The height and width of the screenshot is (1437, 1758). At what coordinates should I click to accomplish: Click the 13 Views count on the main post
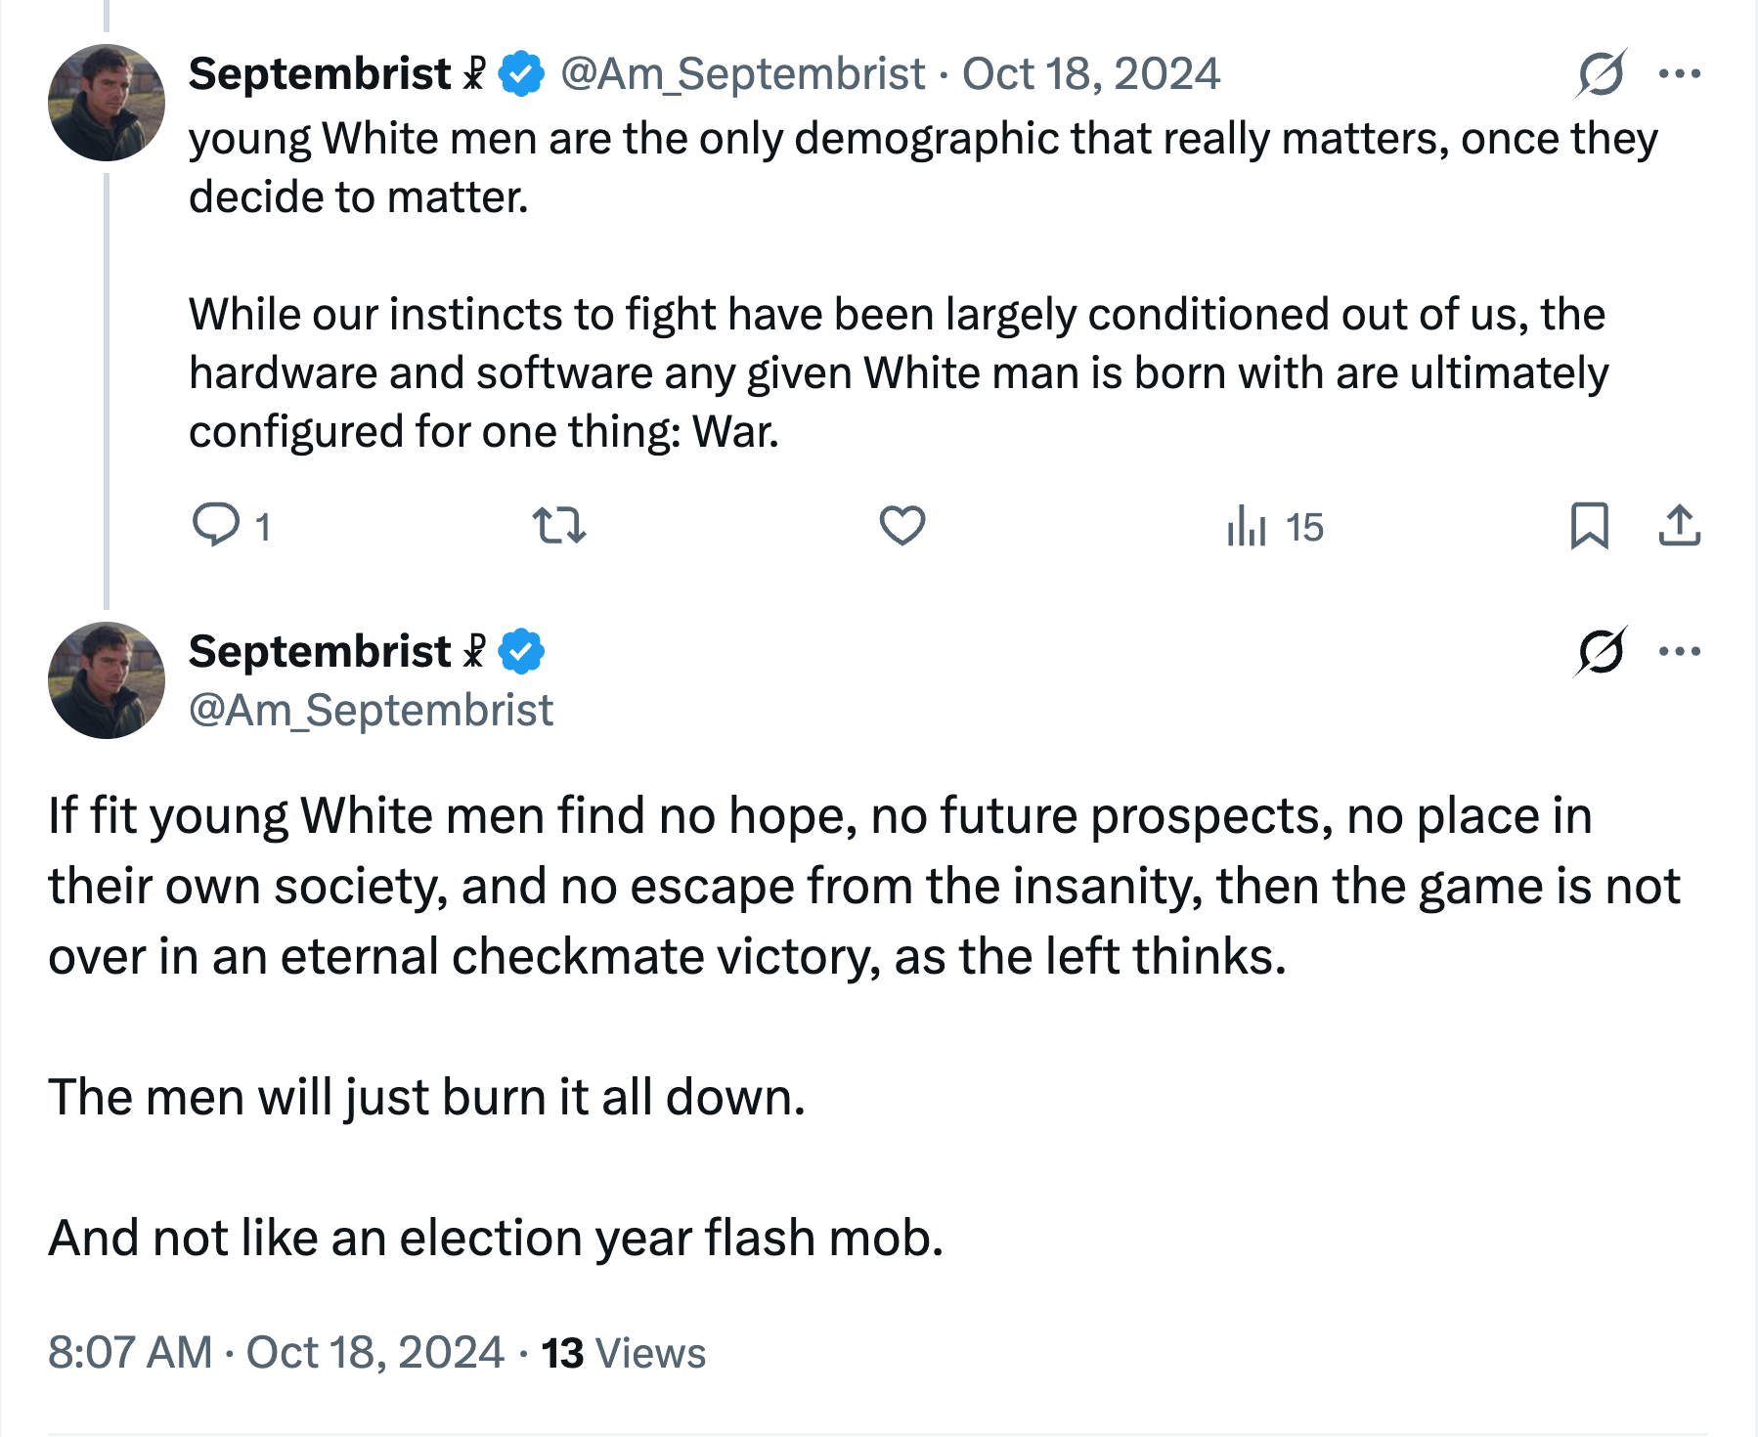click(x=623, y=1353)
